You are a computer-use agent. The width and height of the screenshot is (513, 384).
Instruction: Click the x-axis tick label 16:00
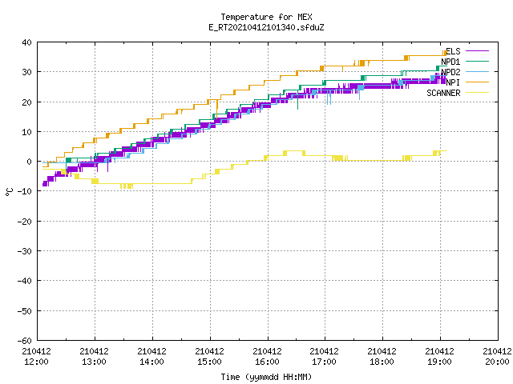267,362
